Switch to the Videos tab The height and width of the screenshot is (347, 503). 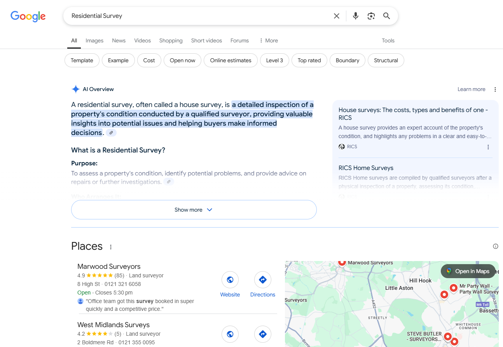(143, 40)
